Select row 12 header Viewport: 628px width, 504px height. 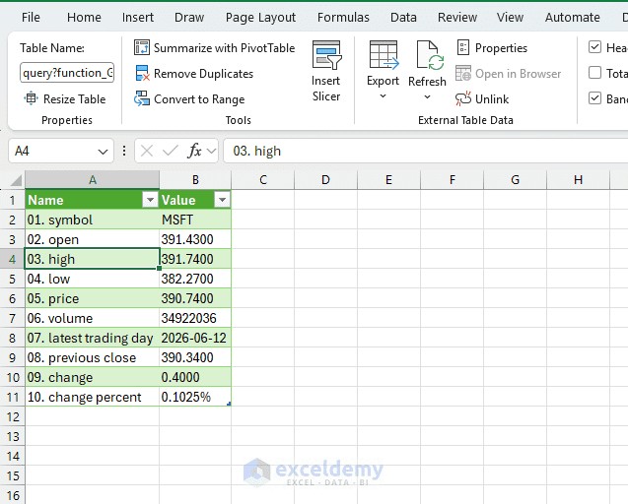click(x=13, y=416)
